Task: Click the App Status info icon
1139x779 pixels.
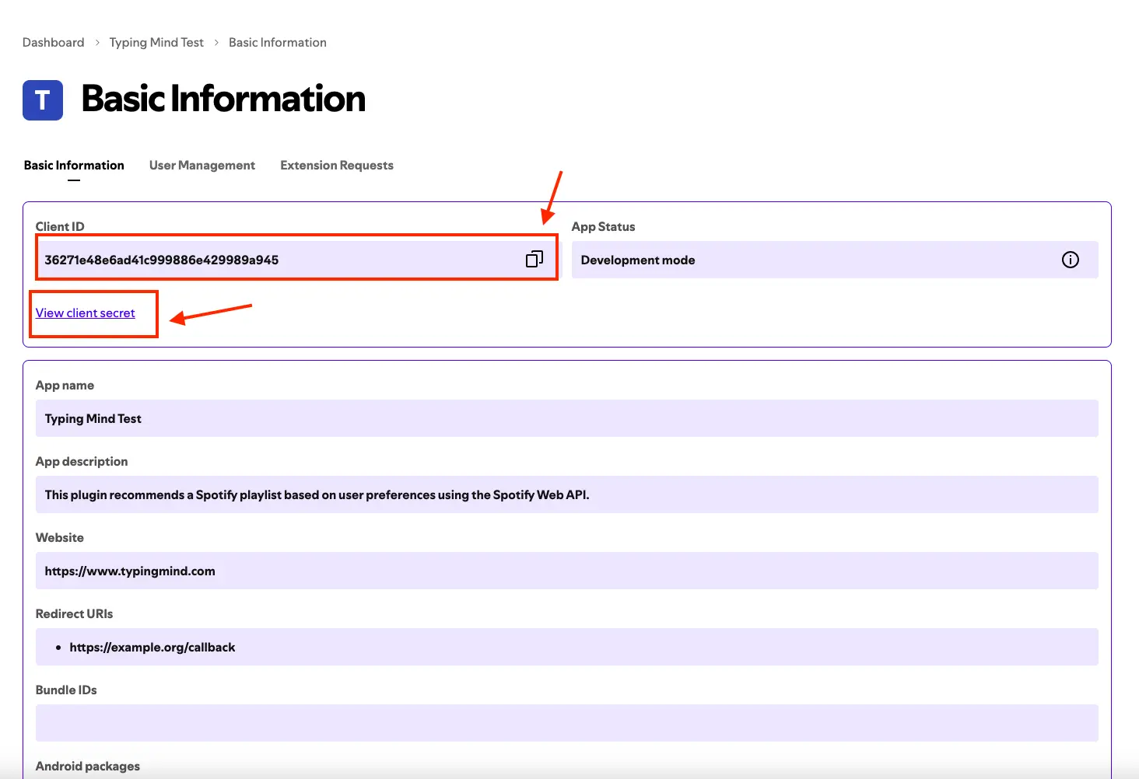Action: point(1071,260)
